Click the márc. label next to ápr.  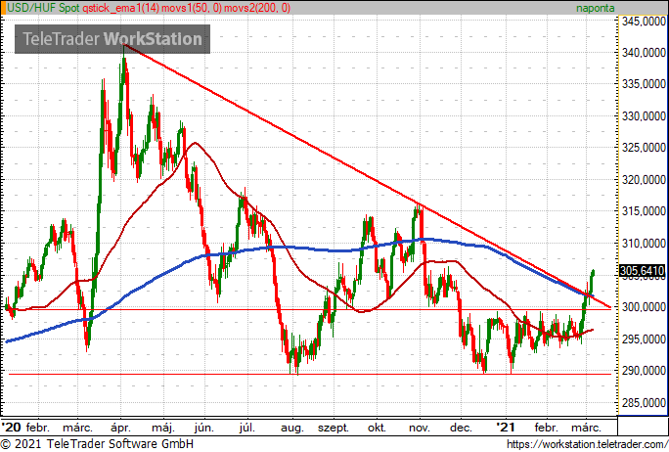[x=77, y=428]
